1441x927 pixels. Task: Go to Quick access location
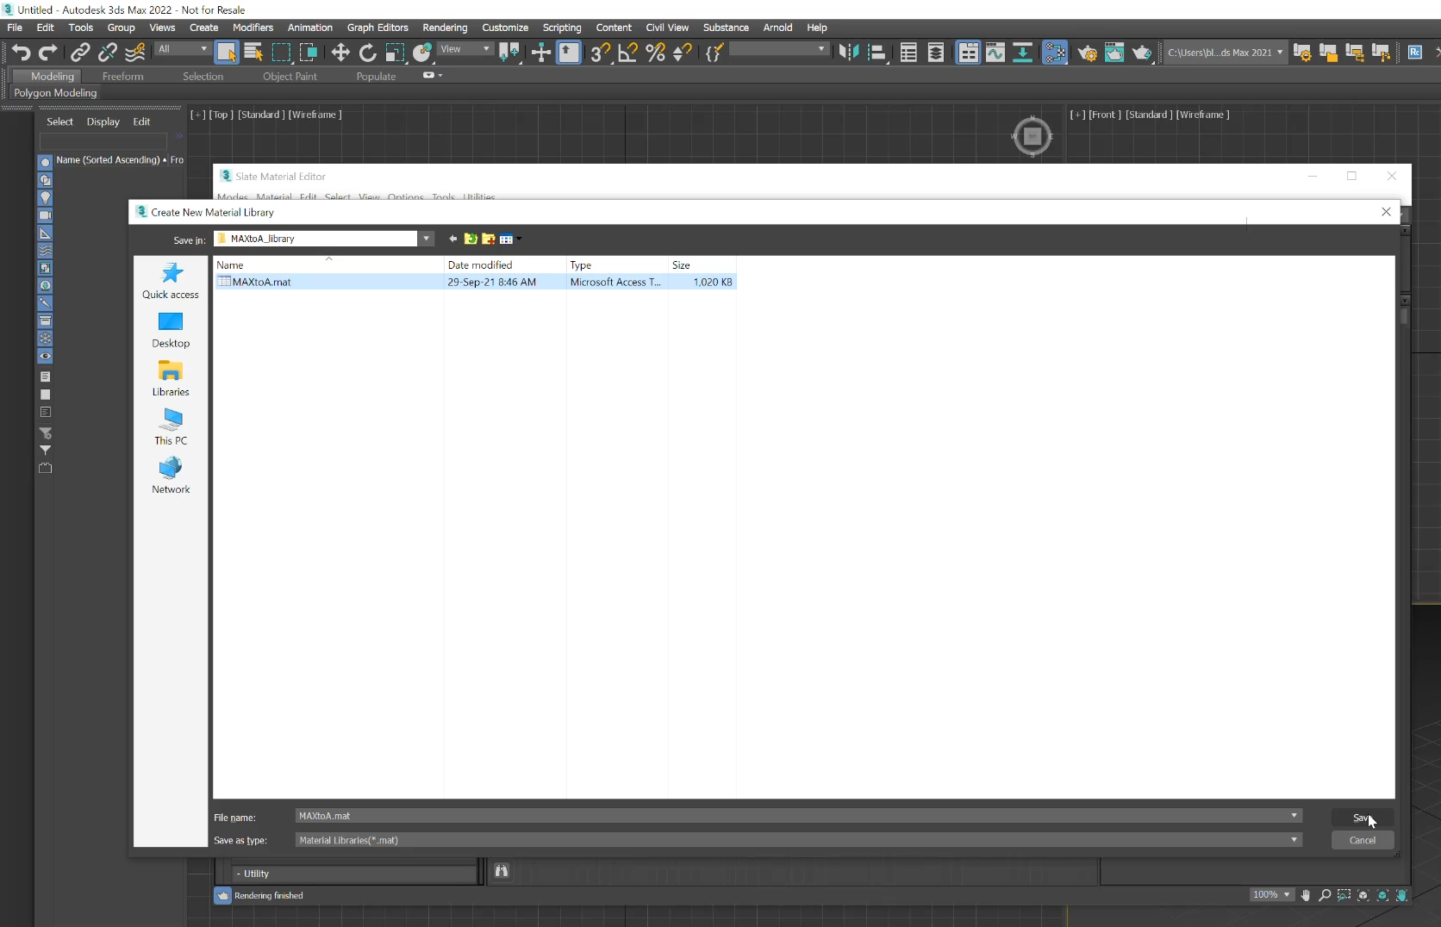pos(171,281)
